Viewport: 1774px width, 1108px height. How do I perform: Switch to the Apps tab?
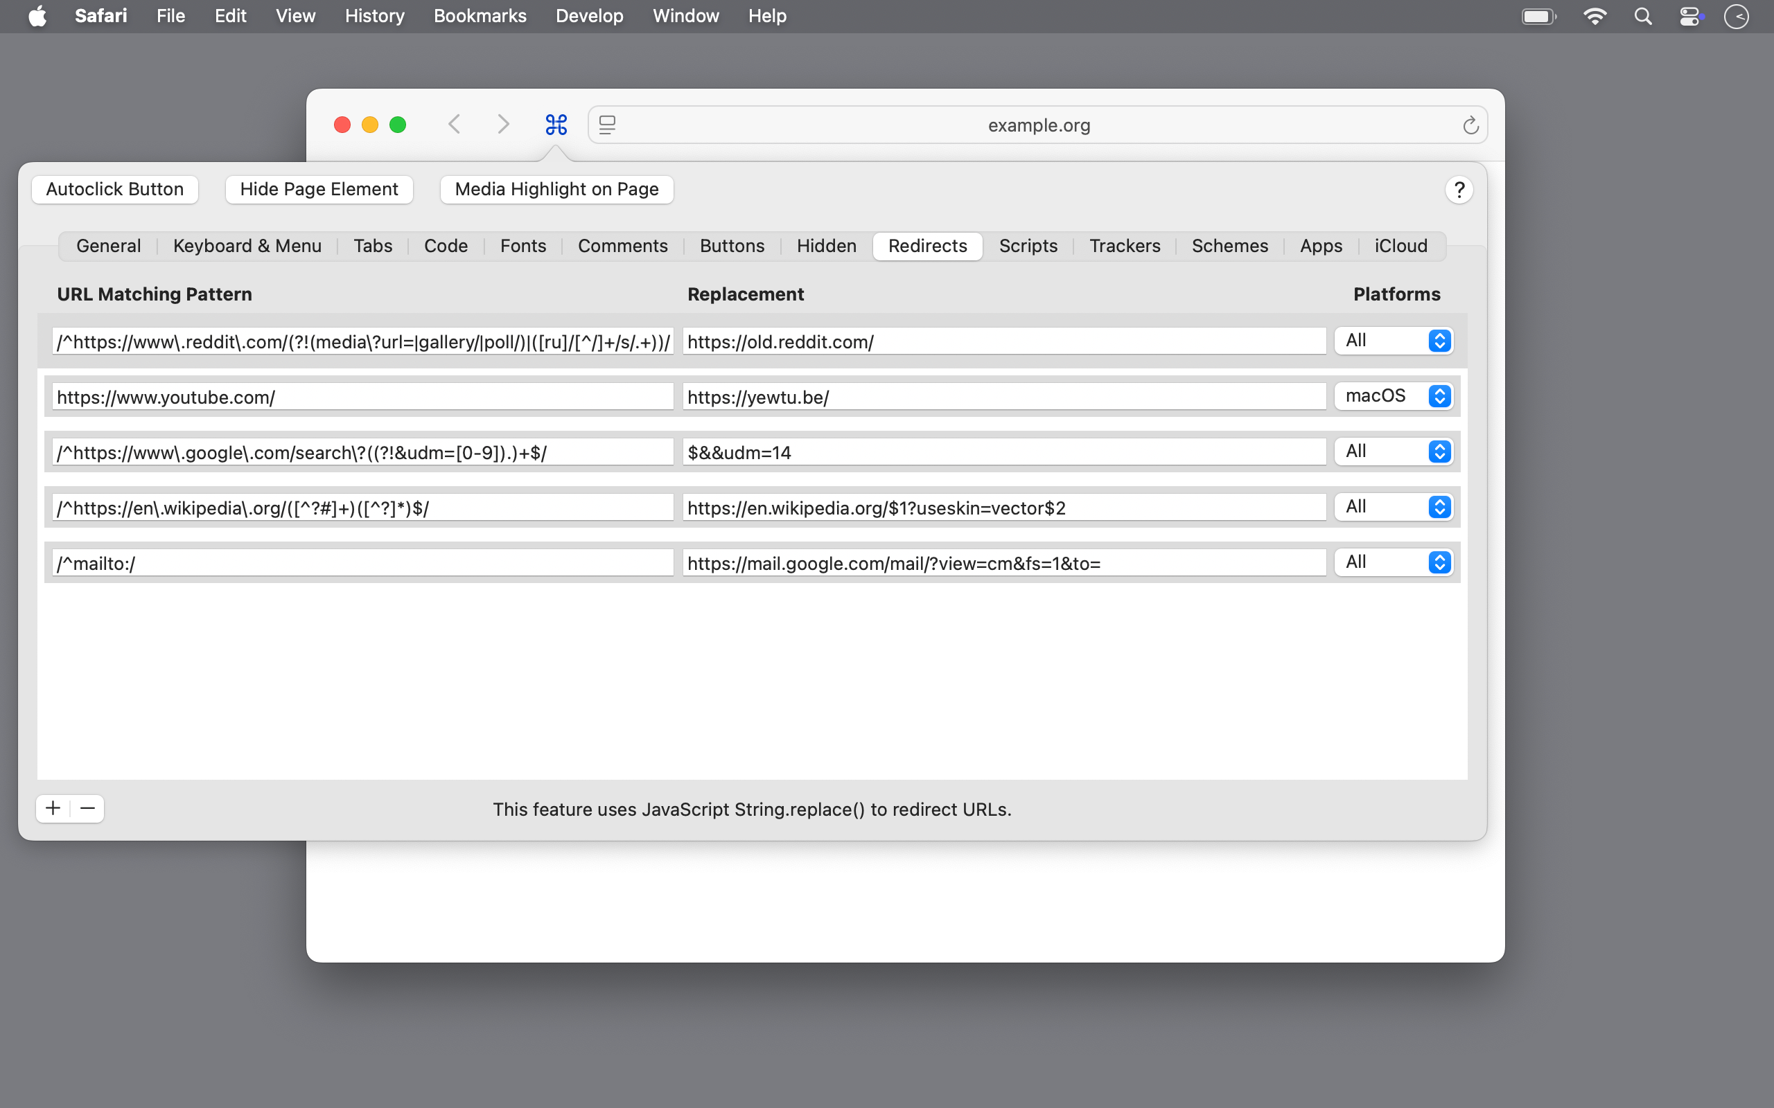(x=1321, y=247)
